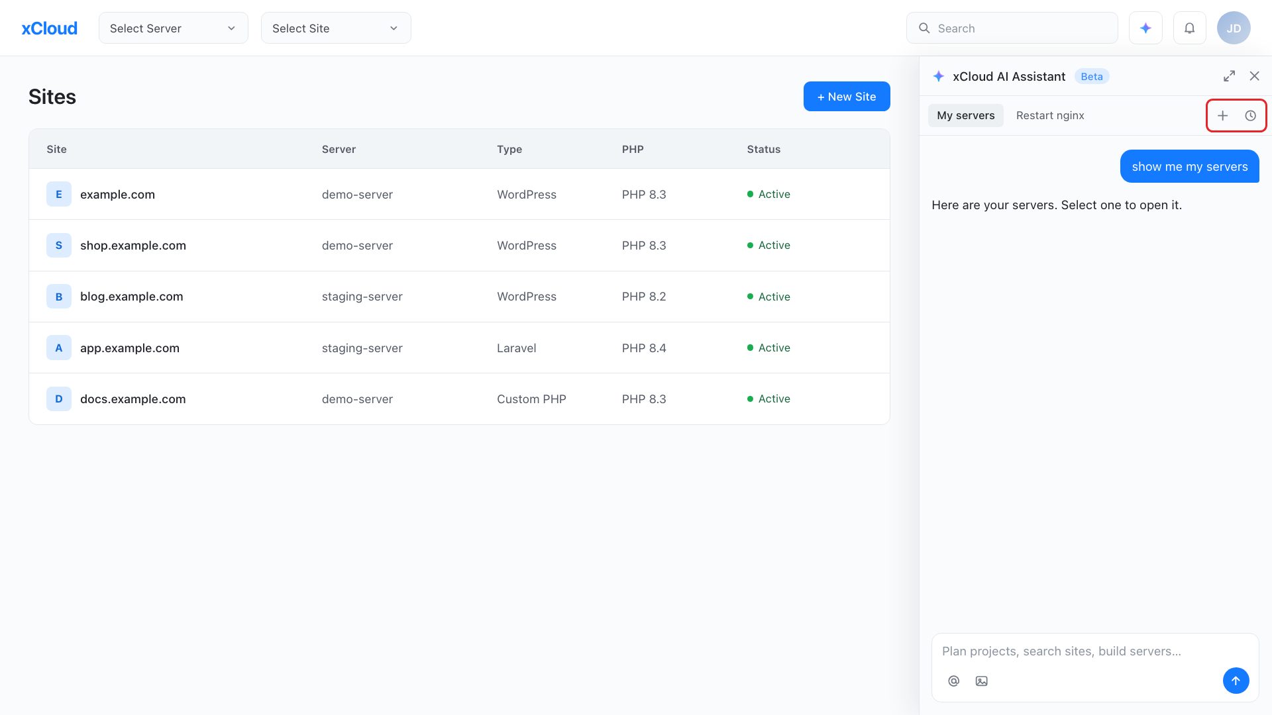This screenshot has width=1272, height=715.
Task: Open chat history clock icon
Action: tap(1250, 116)
